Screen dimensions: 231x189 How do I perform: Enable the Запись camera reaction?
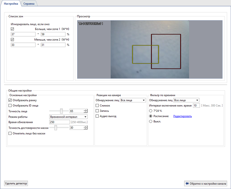(97, 111)
